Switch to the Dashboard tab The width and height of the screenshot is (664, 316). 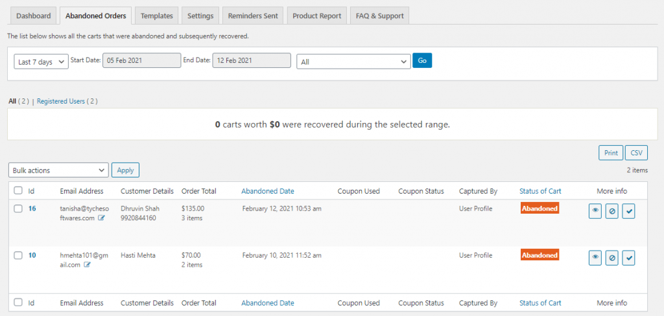click(x=34, y=16)
